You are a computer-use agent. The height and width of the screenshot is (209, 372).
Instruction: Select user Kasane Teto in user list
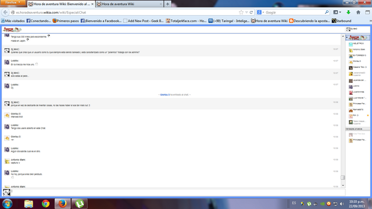pos(357,68)
